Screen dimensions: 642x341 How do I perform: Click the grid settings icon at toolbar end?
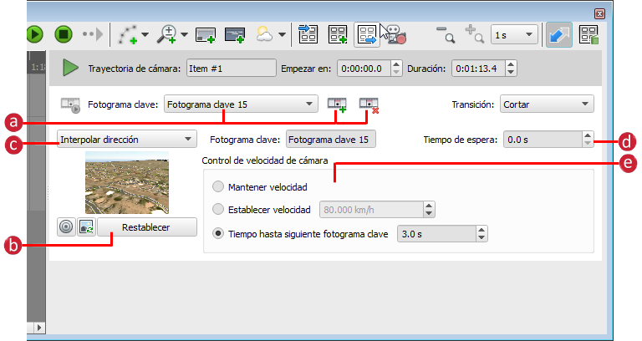[588, 35]
